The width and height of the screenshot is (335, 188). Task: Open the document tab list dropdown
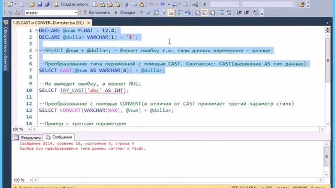pyautogui.click(x=327, y=23)
